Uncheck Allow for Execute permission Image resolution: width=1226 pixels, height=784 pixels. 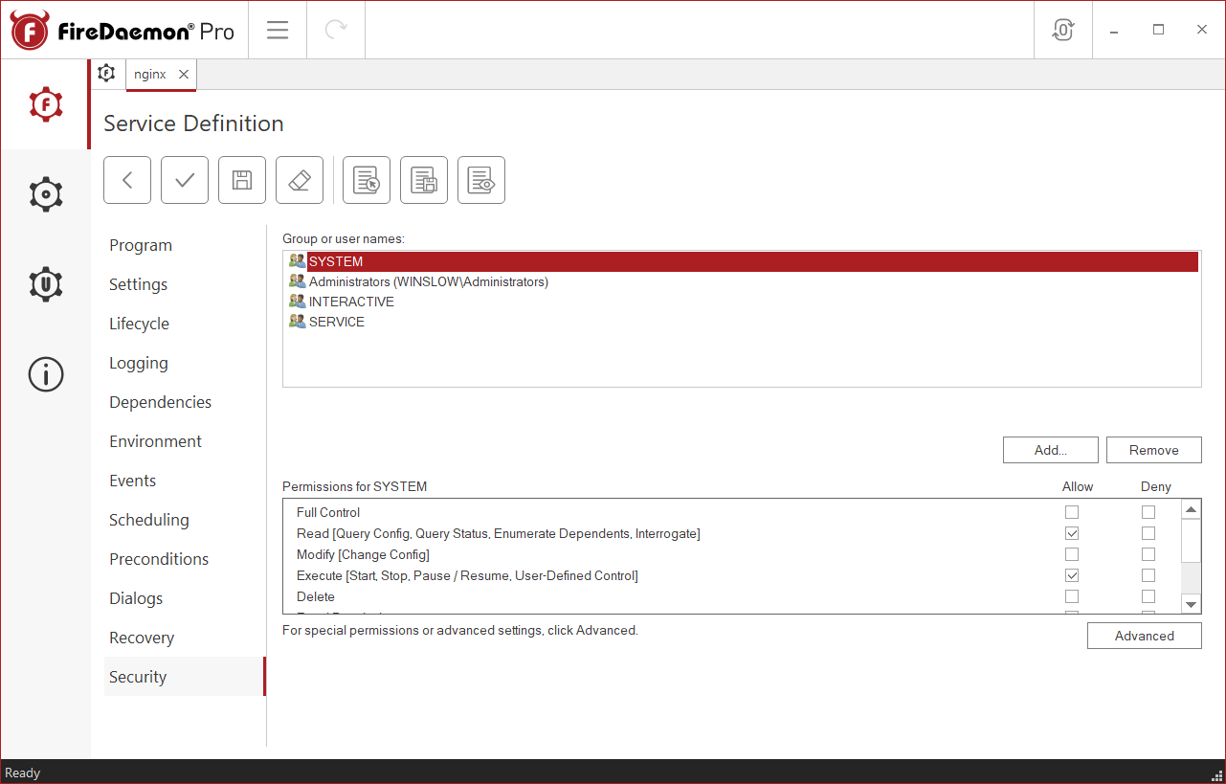point(1072,575)
